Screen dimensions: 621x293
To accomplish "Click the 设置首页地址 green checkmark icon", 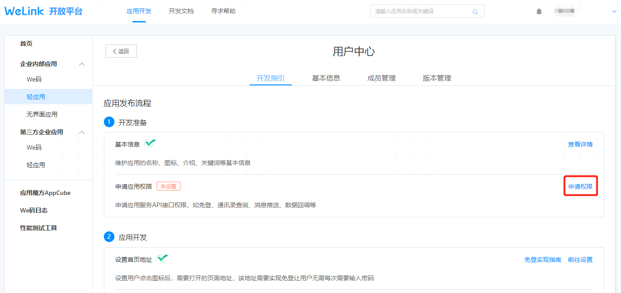I will 162,259.
